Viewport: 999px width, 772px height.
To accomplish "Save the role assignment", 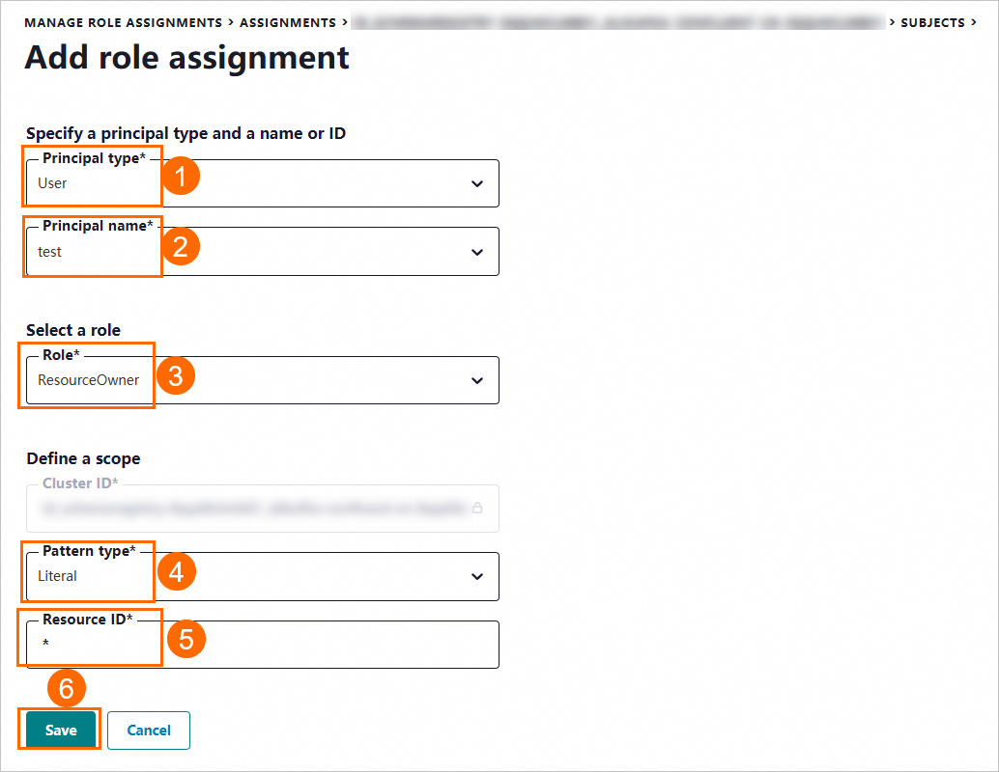I will coord(61,731).
